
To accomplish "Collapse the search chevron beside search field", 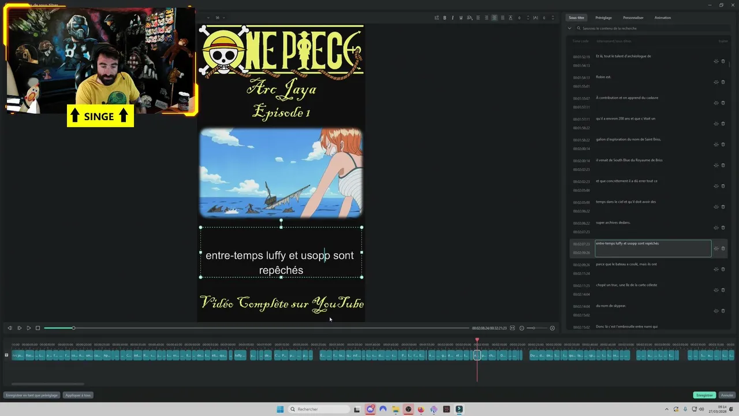I will point(569,28).
